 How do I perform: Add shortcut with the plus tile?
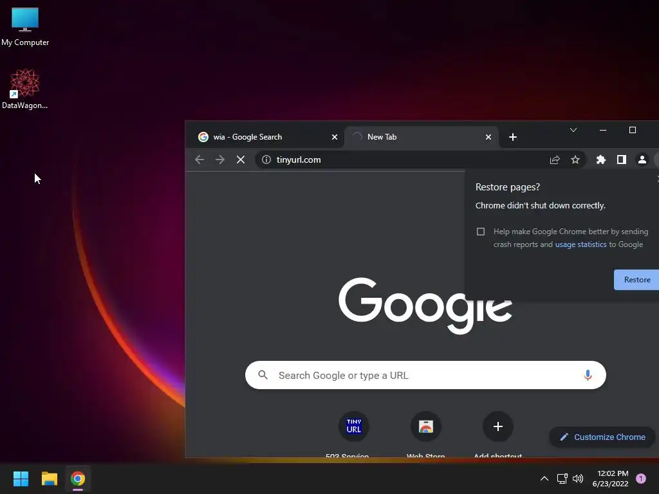pos(498,426)
